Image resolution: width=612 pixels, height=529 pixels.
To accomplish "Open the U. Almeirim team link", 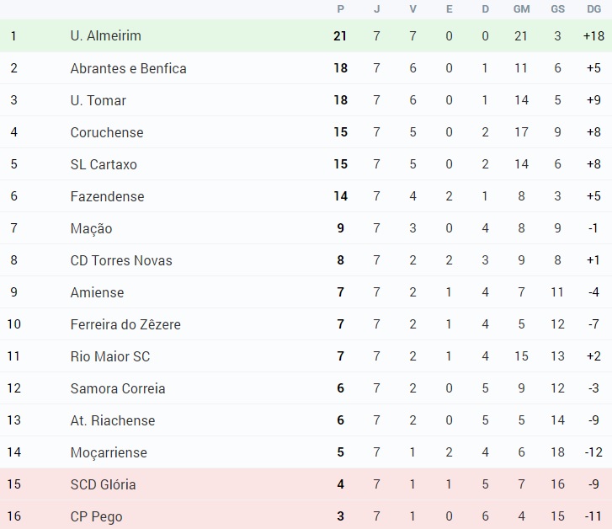I will 106,36.
